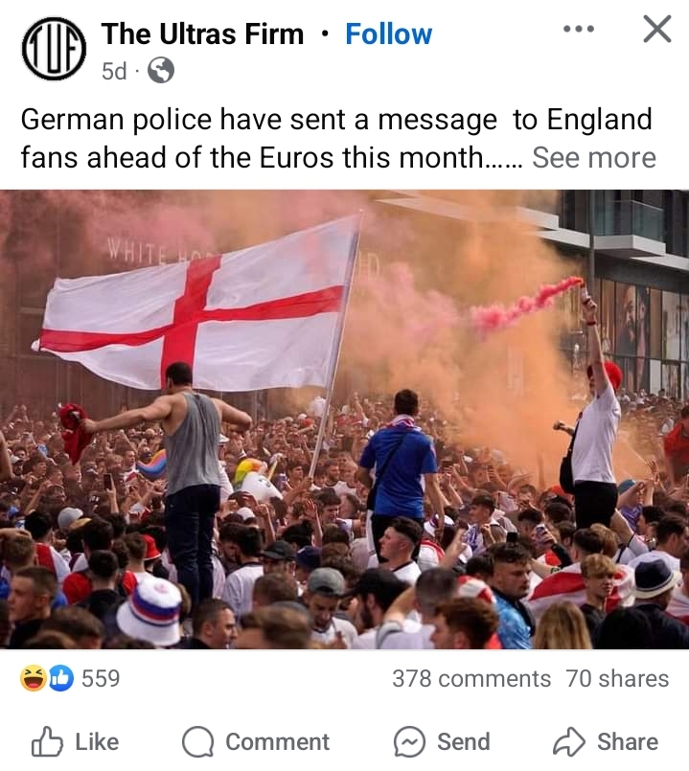Tap the Like button label
689x771 pixels.
click(97, 742)
